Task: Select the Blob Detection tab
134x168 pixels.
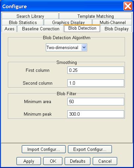Action: [x=82, y=28]
